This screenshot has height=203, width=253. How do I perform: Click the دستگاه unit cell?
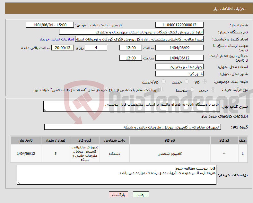click(x=114, y=154)
